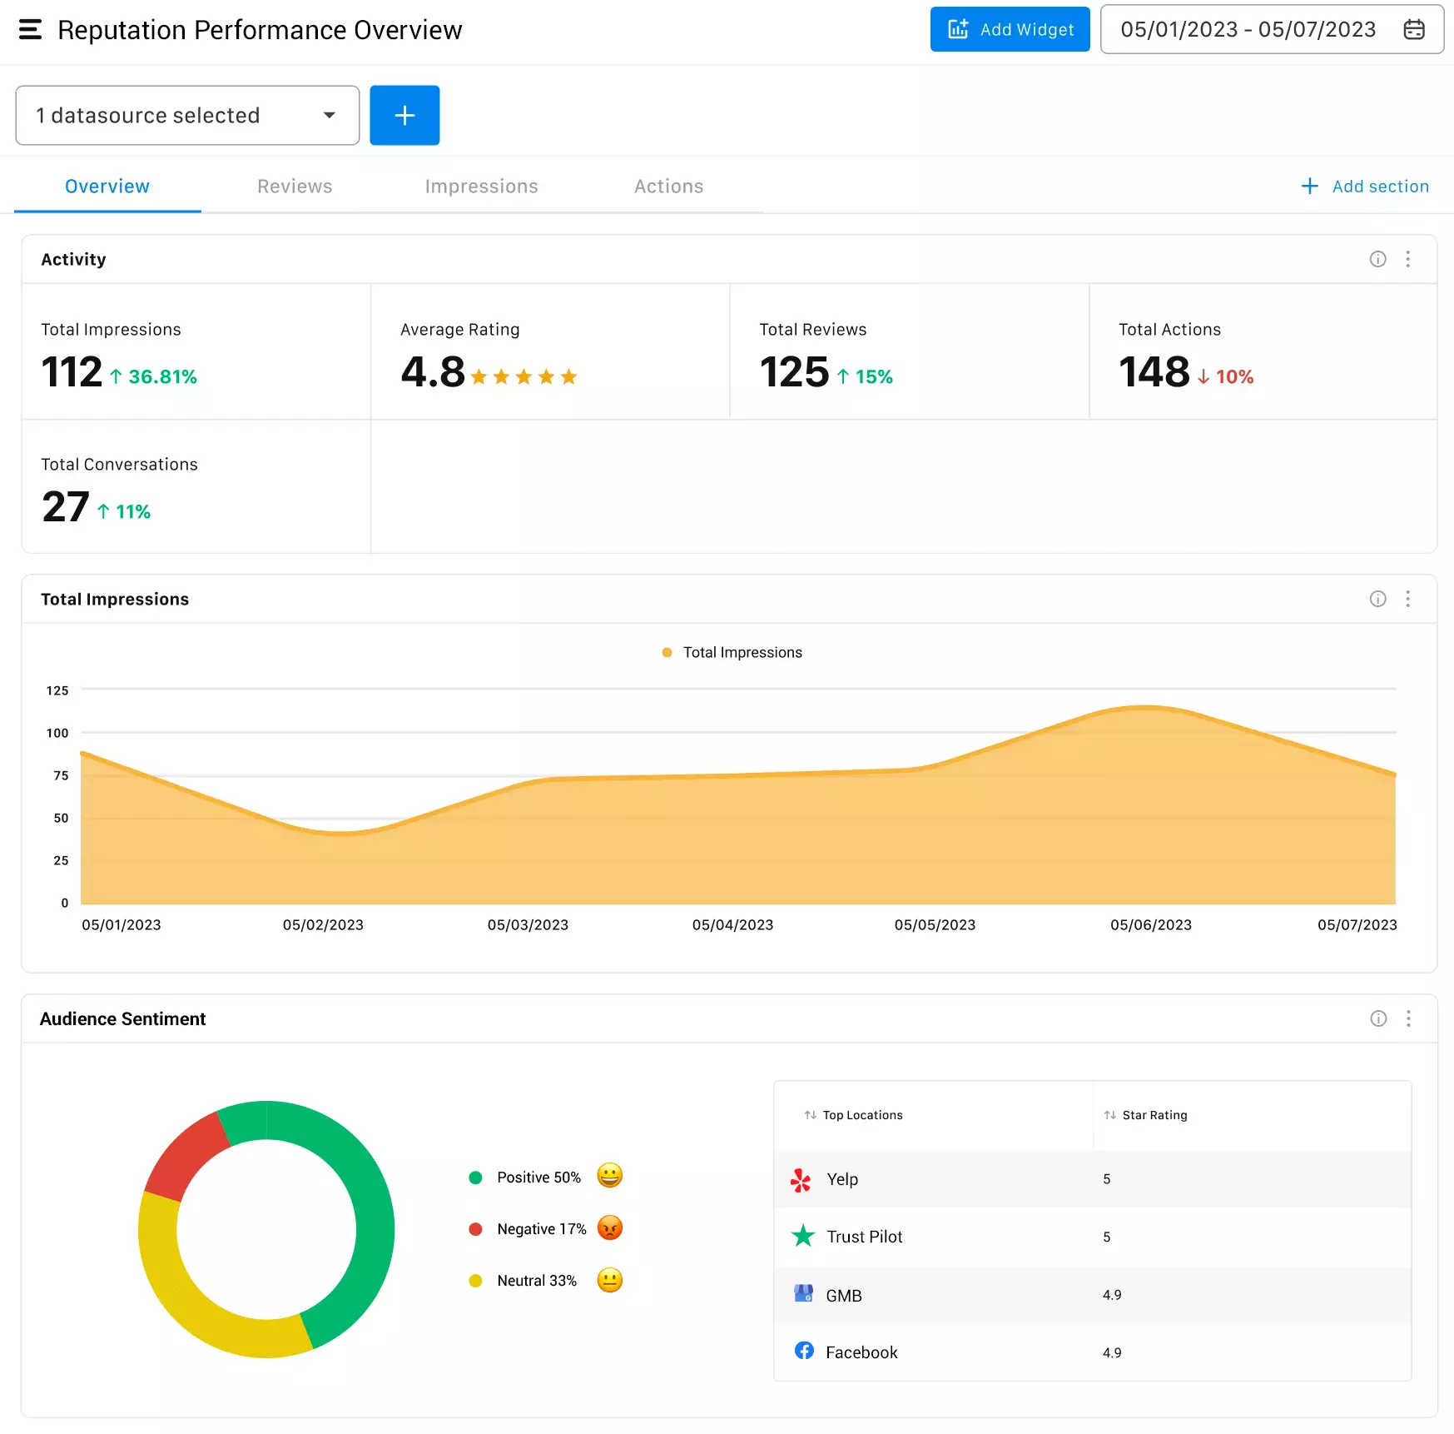Click the Add section link
Screen dimensions: 1454x1434
coord(1365,187)
